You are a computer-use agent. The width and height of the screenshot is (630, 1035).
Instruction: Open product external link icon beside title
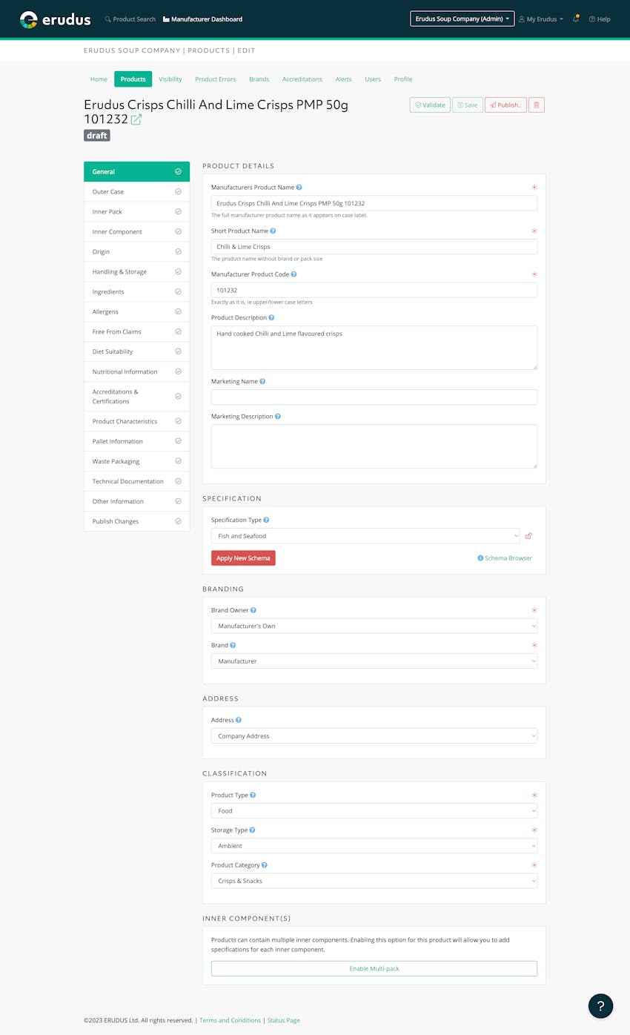click(136, 119)
